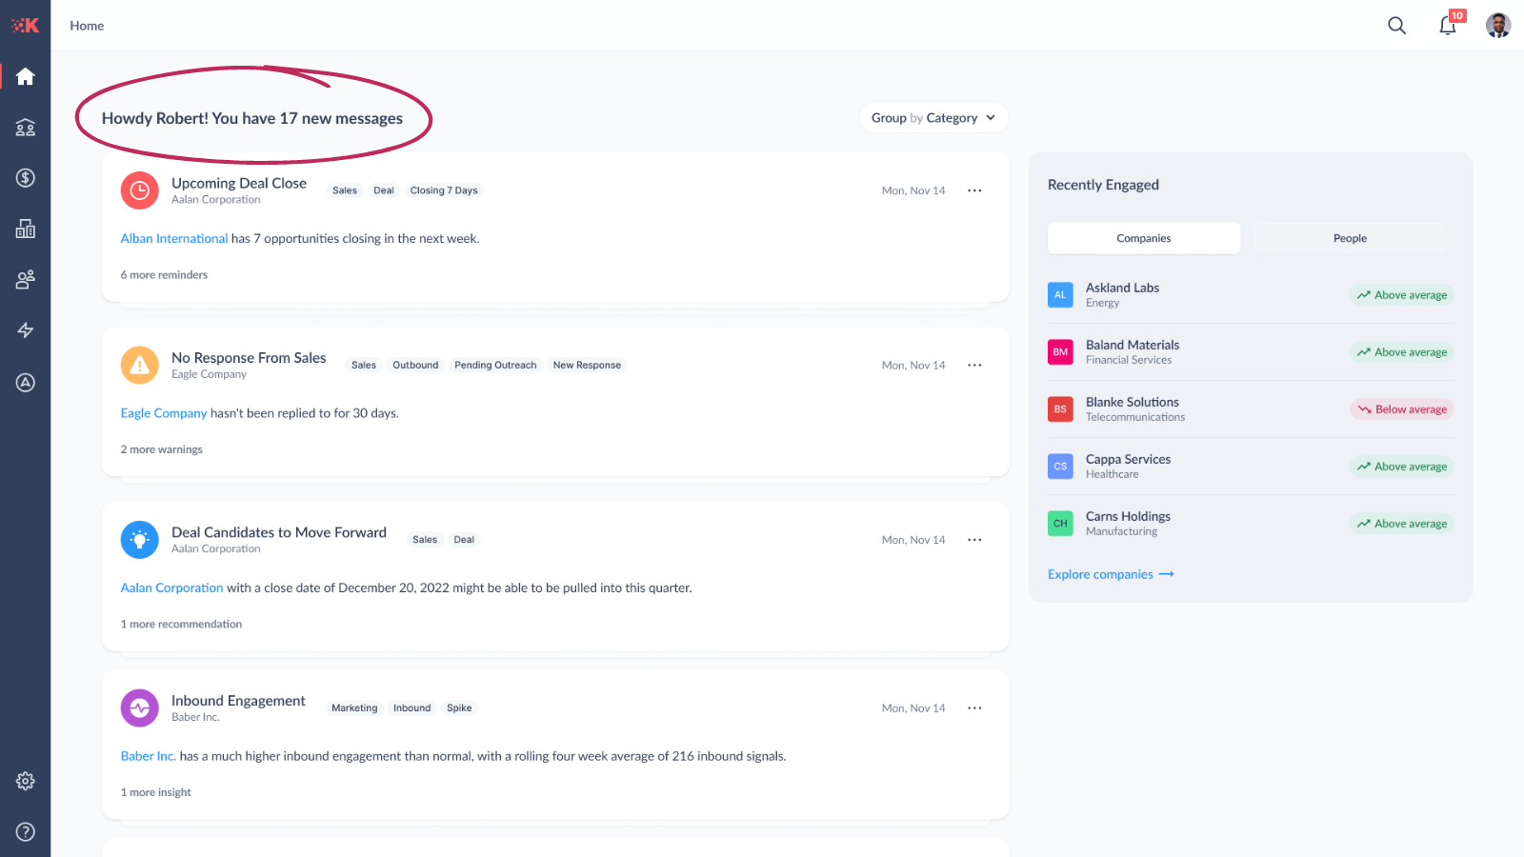Click the Eagle Company link
The height and width of the screenshot is (857, 1524).
click(x=163, y=412)
